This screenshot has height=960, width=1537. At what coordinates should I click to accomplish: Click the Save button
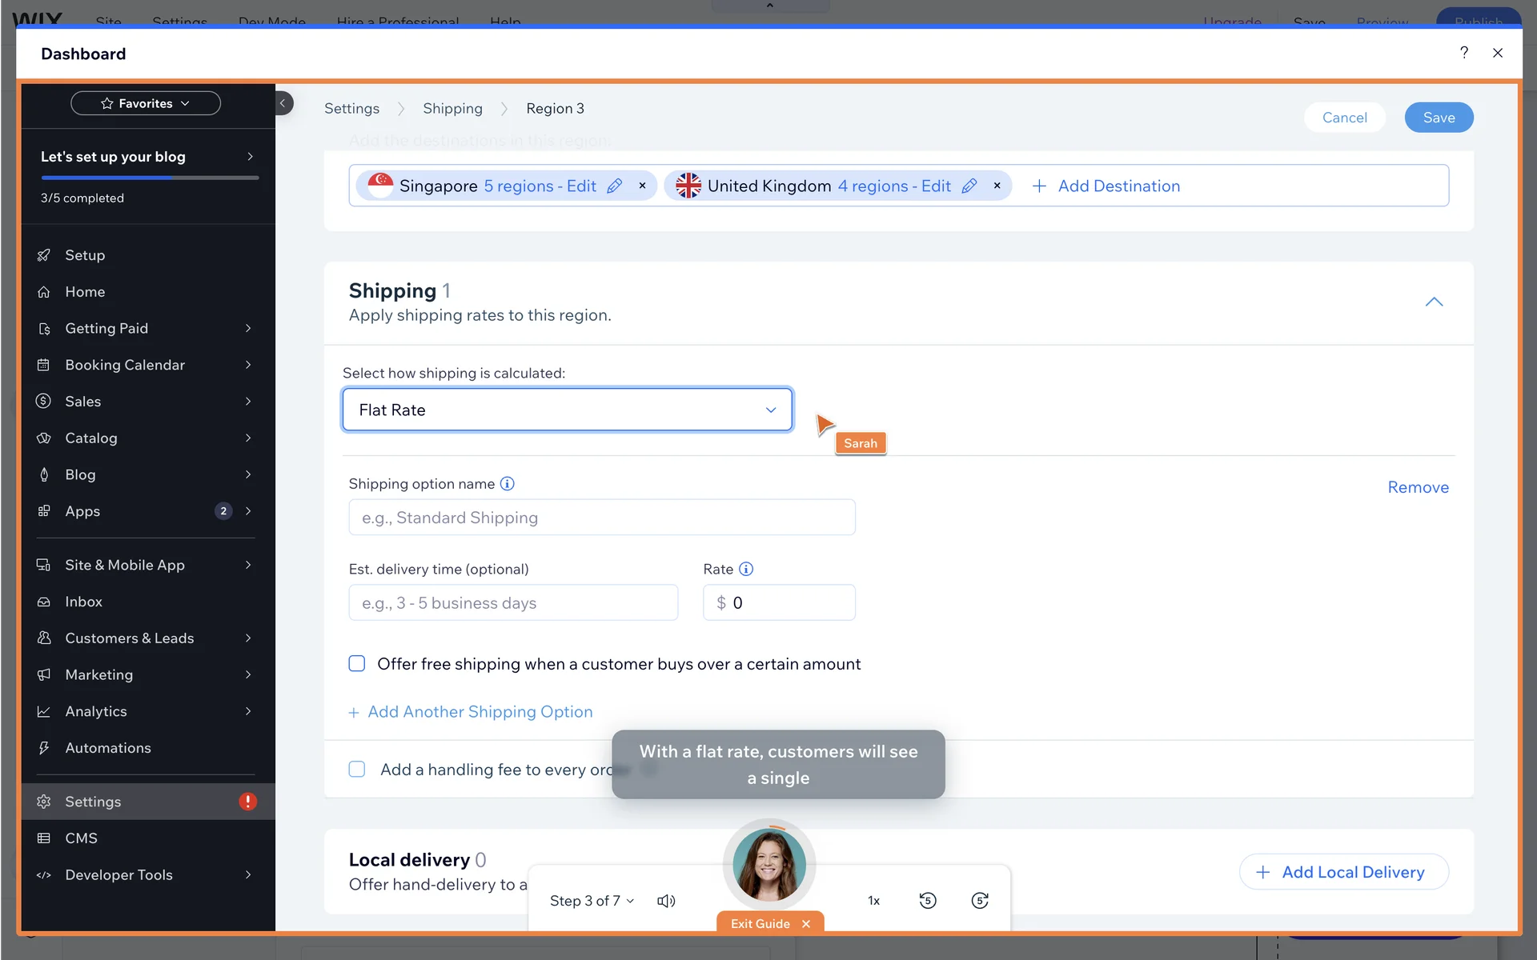point(1439,118)
